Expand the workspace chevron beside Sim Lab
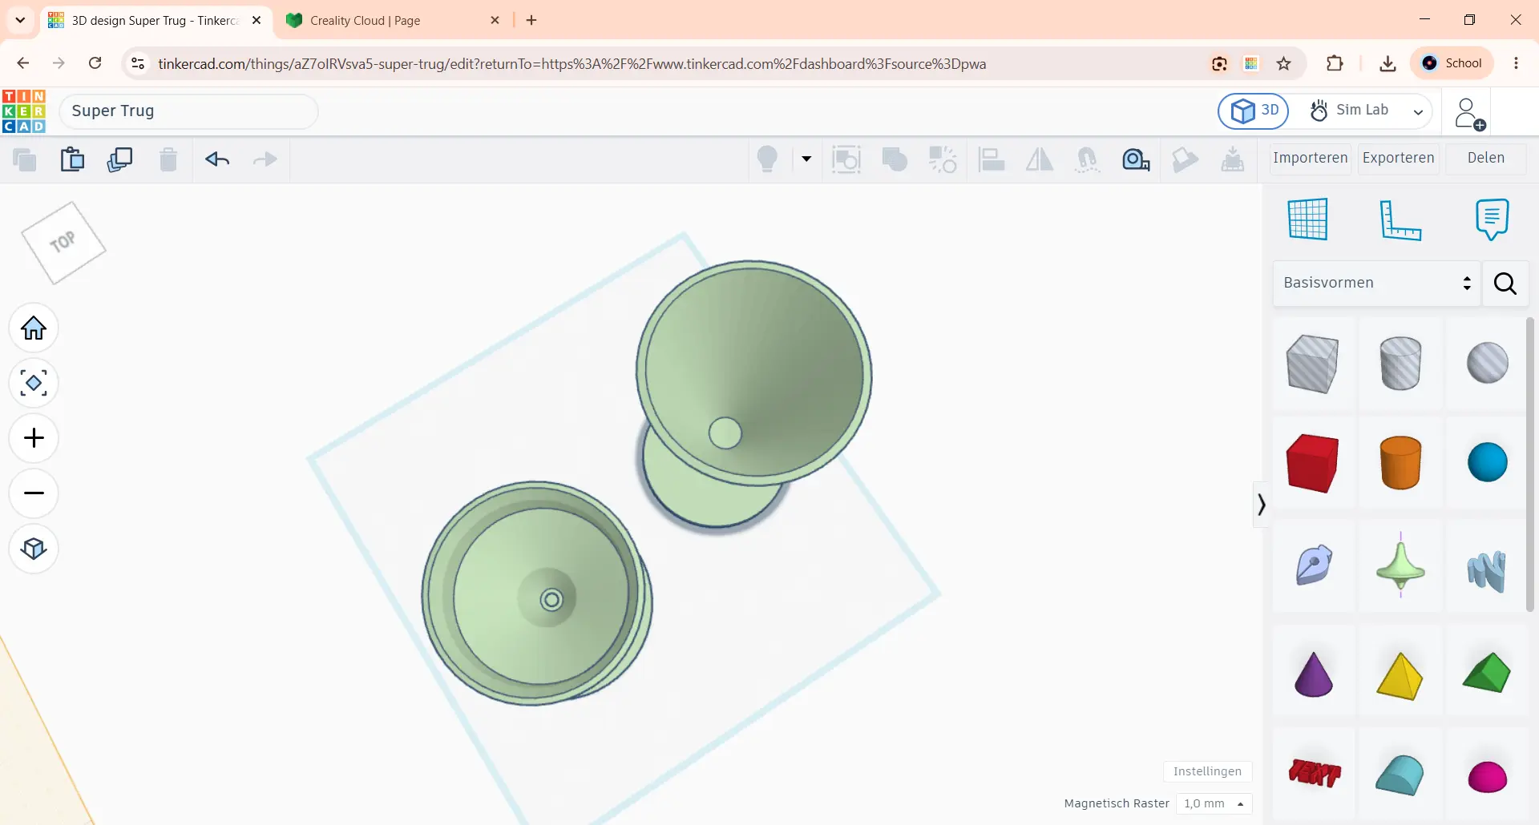The height and width of the screenshot is (825, 1539). pos(1418,112)
